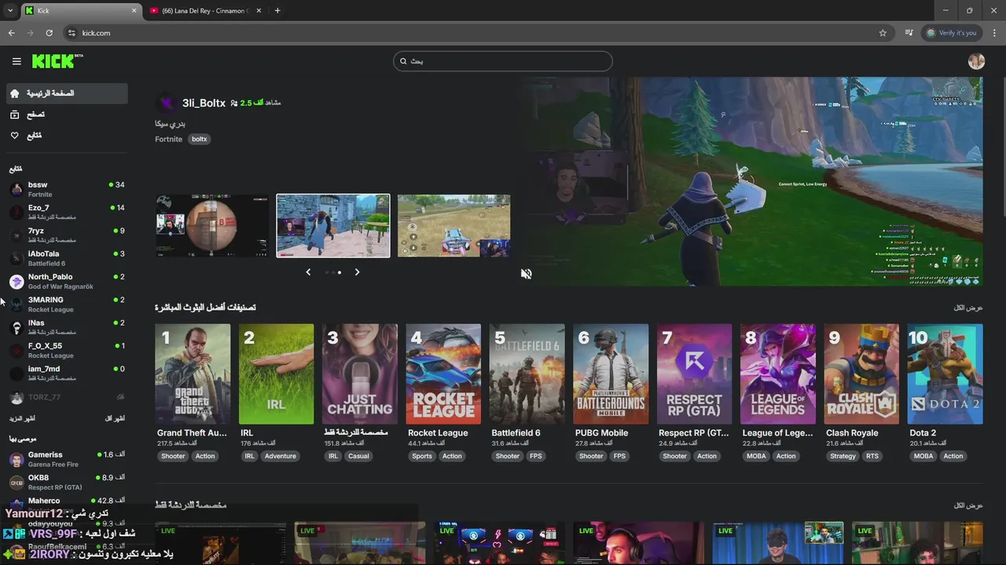Open new browser tab
The width and height of the screenshot is (1006, 565).
coord(277,11)
